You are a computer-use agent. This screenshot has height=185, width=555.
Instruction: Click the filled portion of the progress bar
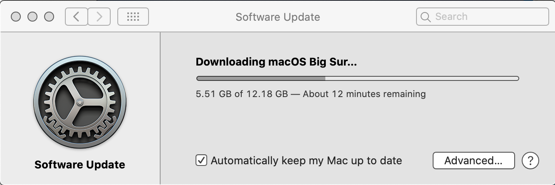tap(261, 78)
